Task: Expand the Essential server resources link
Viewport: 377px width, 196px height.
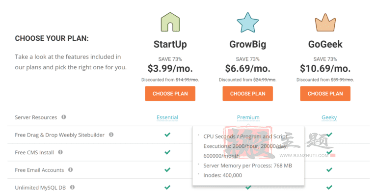Action: click(x=167, y=117)
